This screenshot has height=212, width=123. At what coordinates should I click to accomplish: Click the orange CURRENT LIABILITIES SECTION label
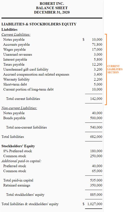tap(115, 69)
